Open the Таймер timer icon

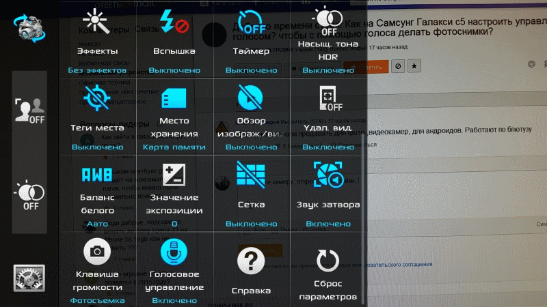(251, 23)
